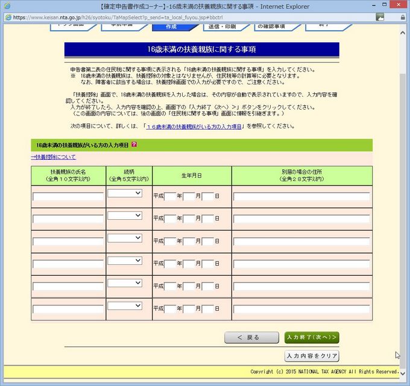The width and height of the screenshot is (410, 386).
Task: Select the 送信・印刷 step tab
Action: click(x=222, y=27)
